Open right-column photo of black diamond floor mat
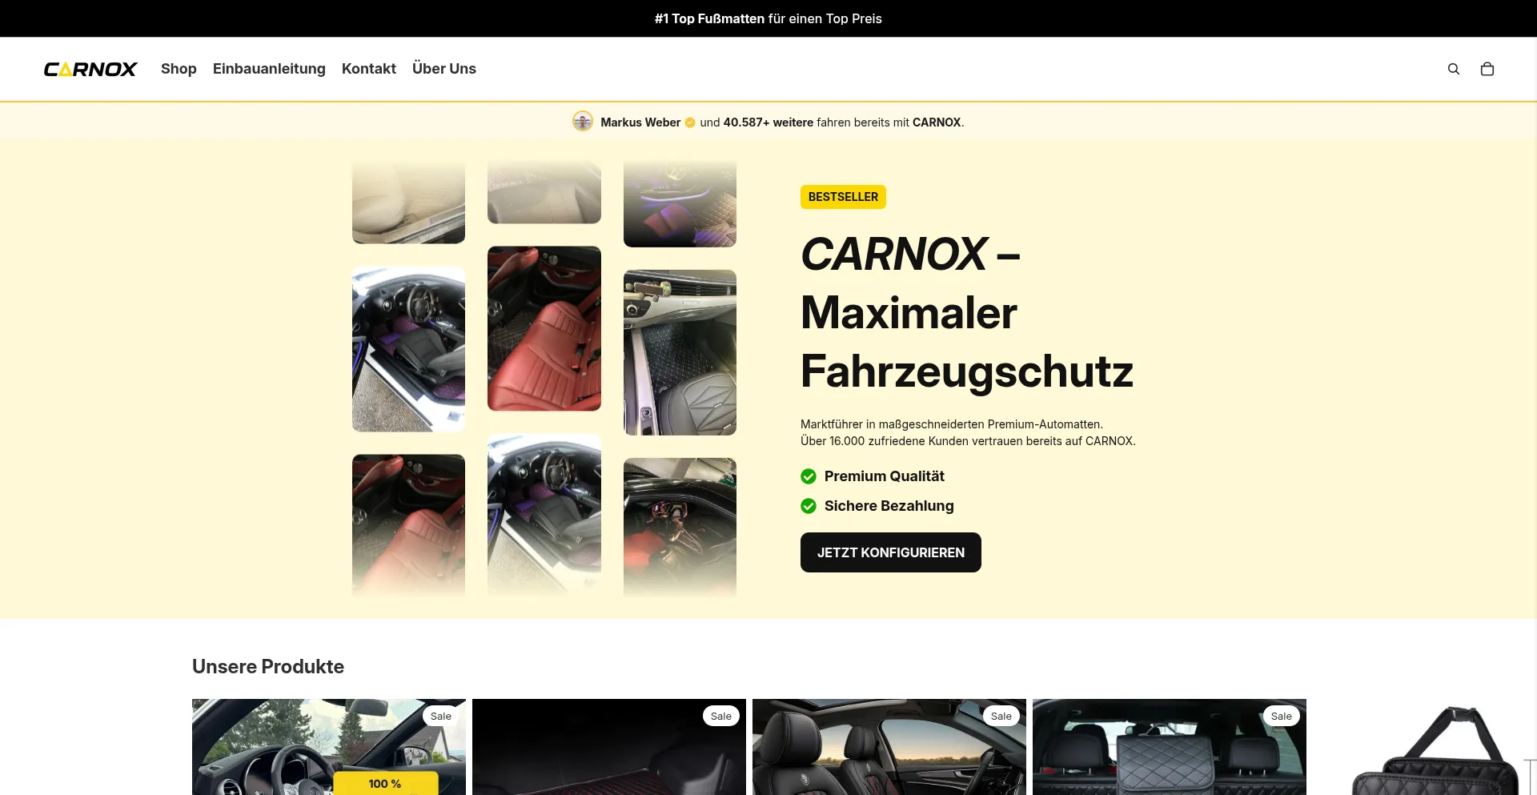1537x795 pixels. coord(680,352)
